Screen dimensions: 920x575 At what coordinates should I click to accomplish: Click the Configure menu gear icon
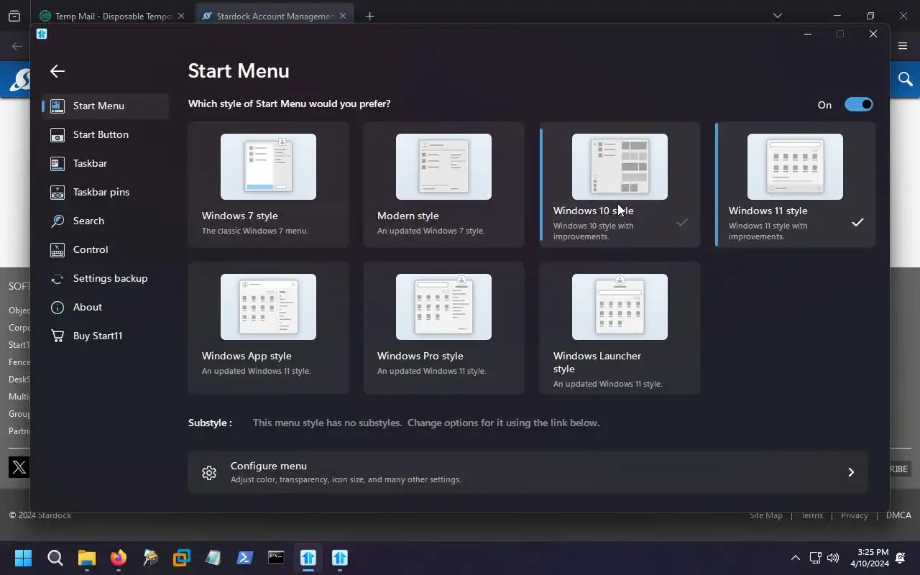tap(209, 472)
